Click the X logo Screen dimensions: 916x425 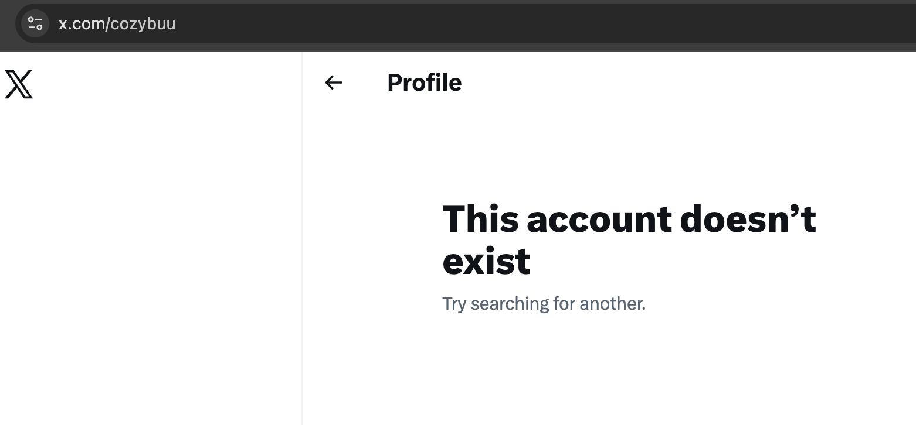(19, 84)
